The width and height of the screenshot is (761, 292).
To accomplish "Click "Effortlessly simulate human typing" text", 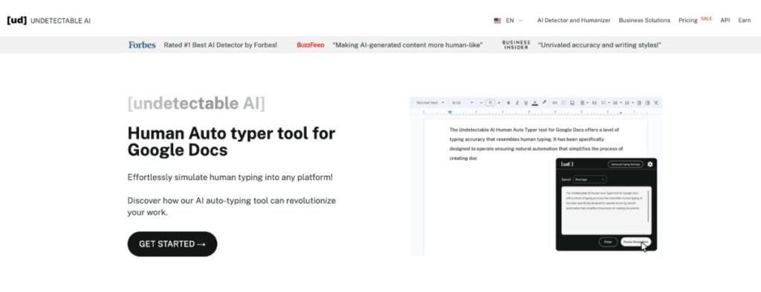I will pos(230,177).
